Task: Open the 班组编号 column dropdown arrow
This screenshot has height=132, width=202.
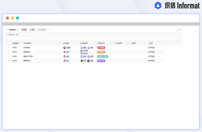Action: 20,43
